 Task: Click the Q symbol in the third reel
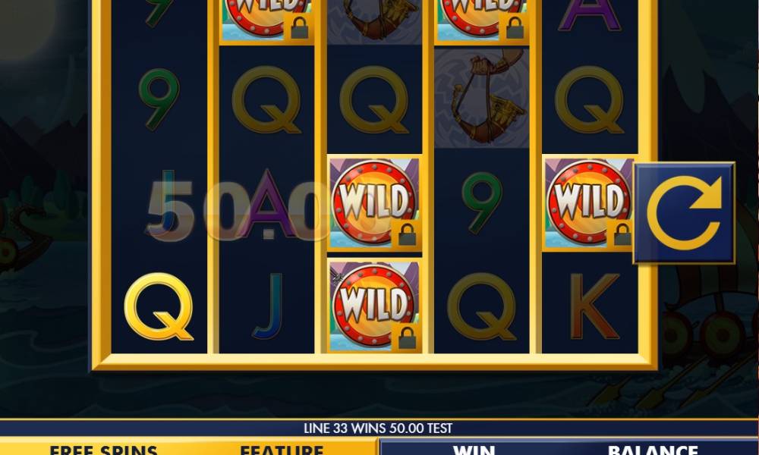tap(374, 99)
